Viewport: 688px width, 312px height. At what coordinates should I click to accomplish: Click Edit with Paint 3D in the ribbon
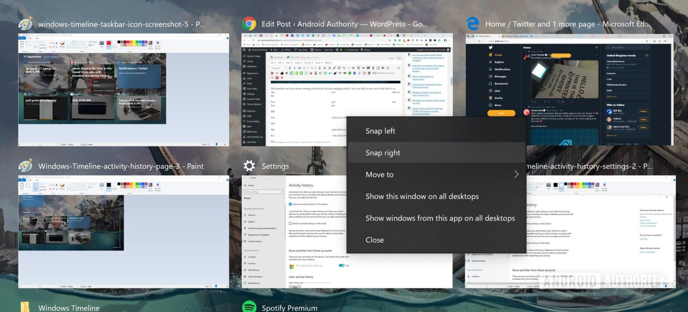tap(157, 43)
